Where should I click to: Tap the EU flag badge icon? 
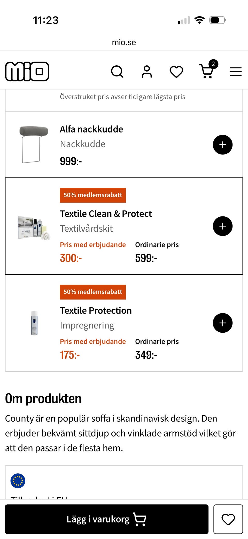click(18, 481)
